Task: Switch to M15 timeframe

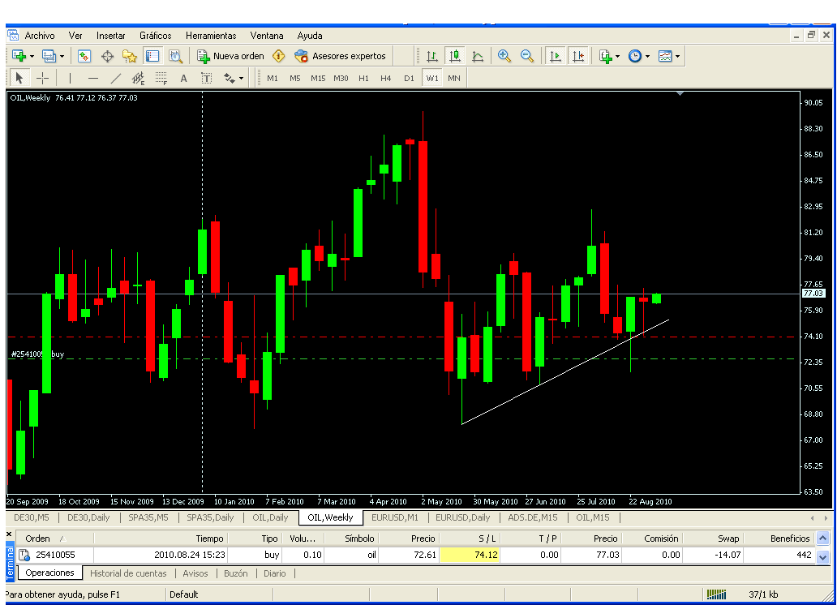Action: click(x=318, y=78)
